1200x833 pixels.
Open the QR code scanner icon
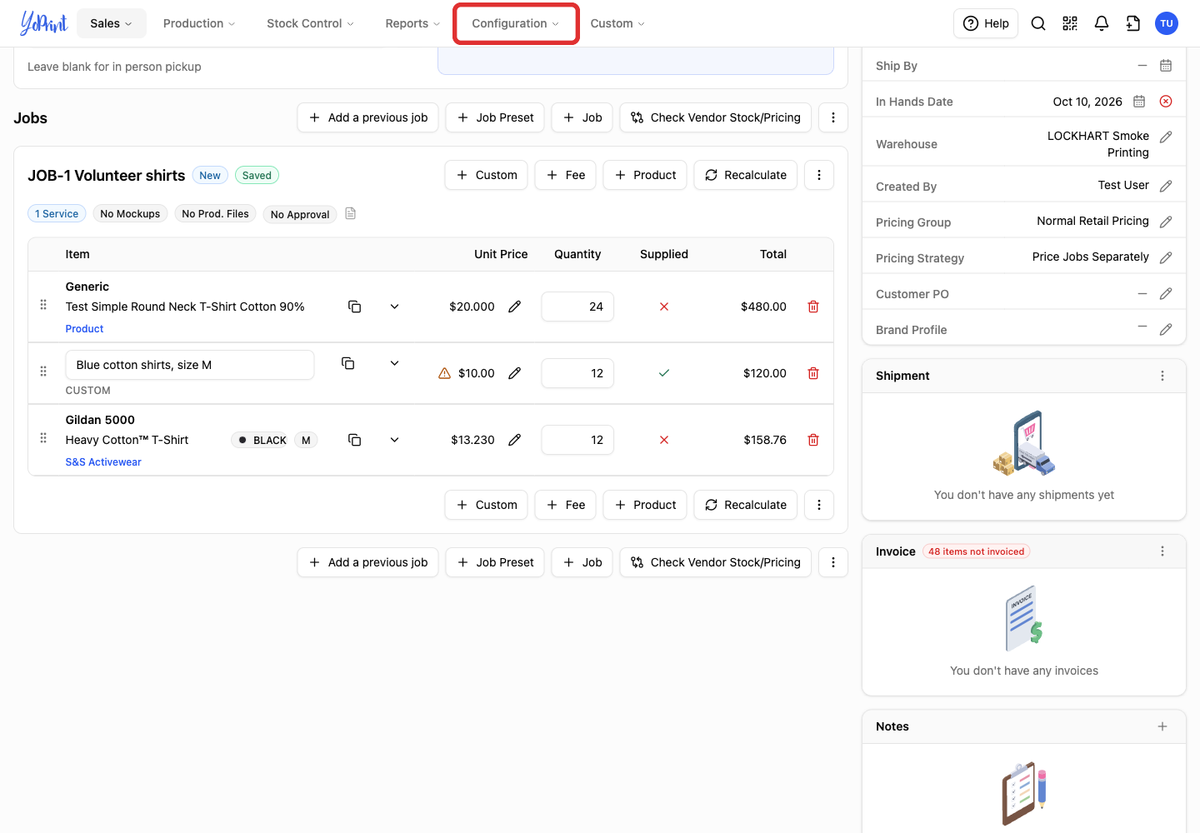point(1070,23)
